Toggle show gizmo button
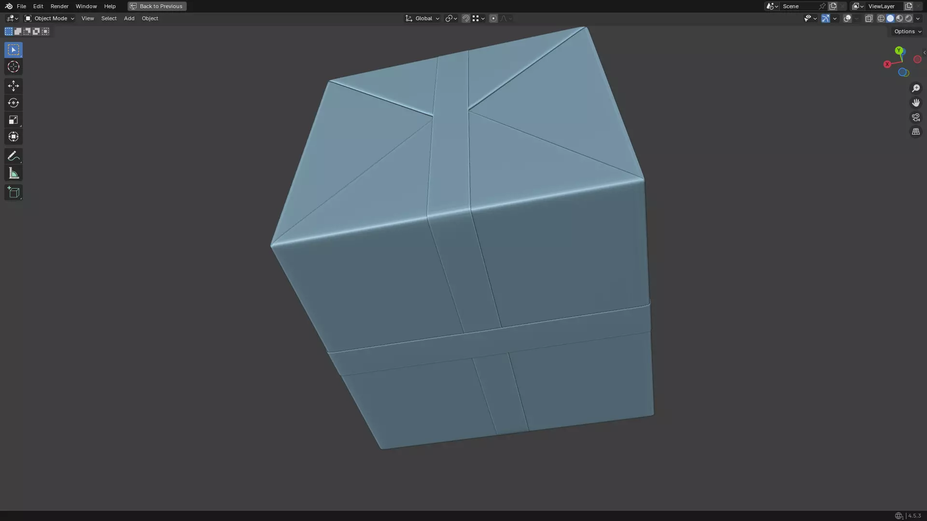Image resolution: width=927 pixels, height=521 pixels. 826,18
